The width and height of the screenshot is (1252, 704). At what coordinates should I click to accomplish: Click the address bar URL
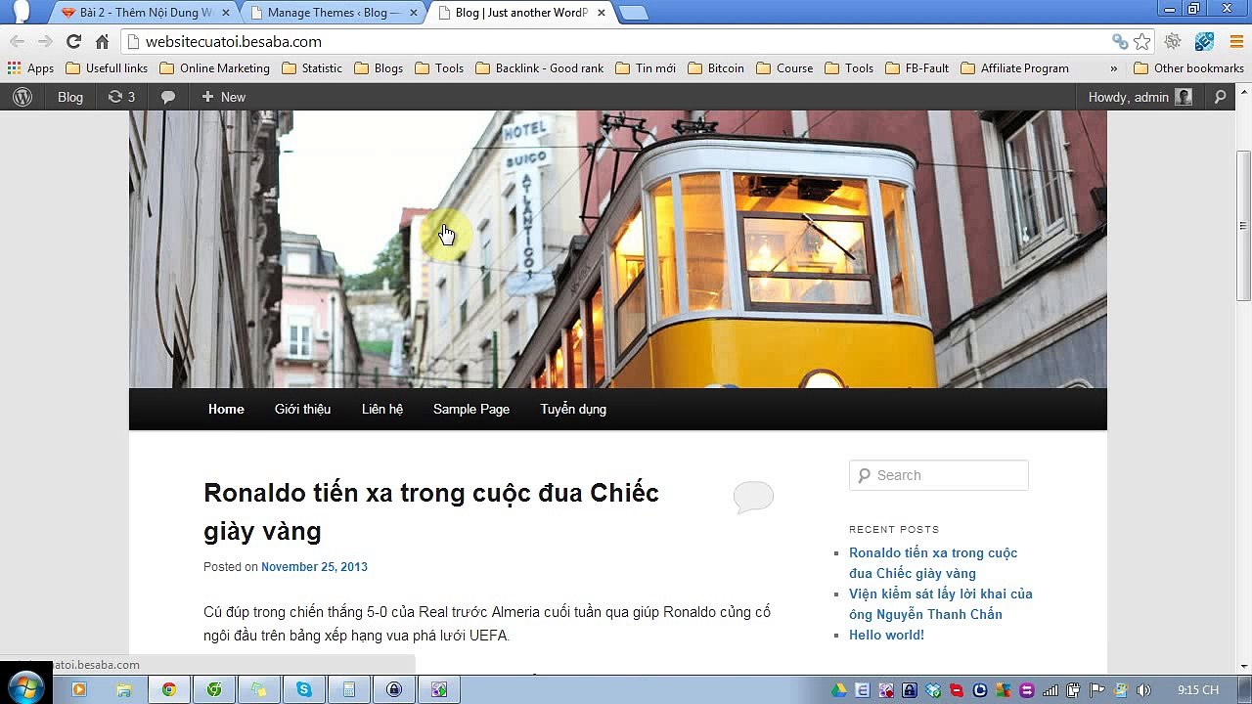click(x=233, y=41)
